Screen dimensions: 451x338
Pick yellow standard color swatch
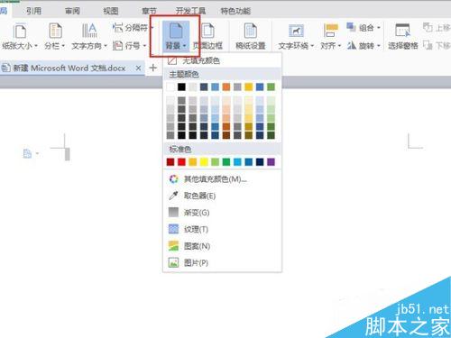(204, 162)
